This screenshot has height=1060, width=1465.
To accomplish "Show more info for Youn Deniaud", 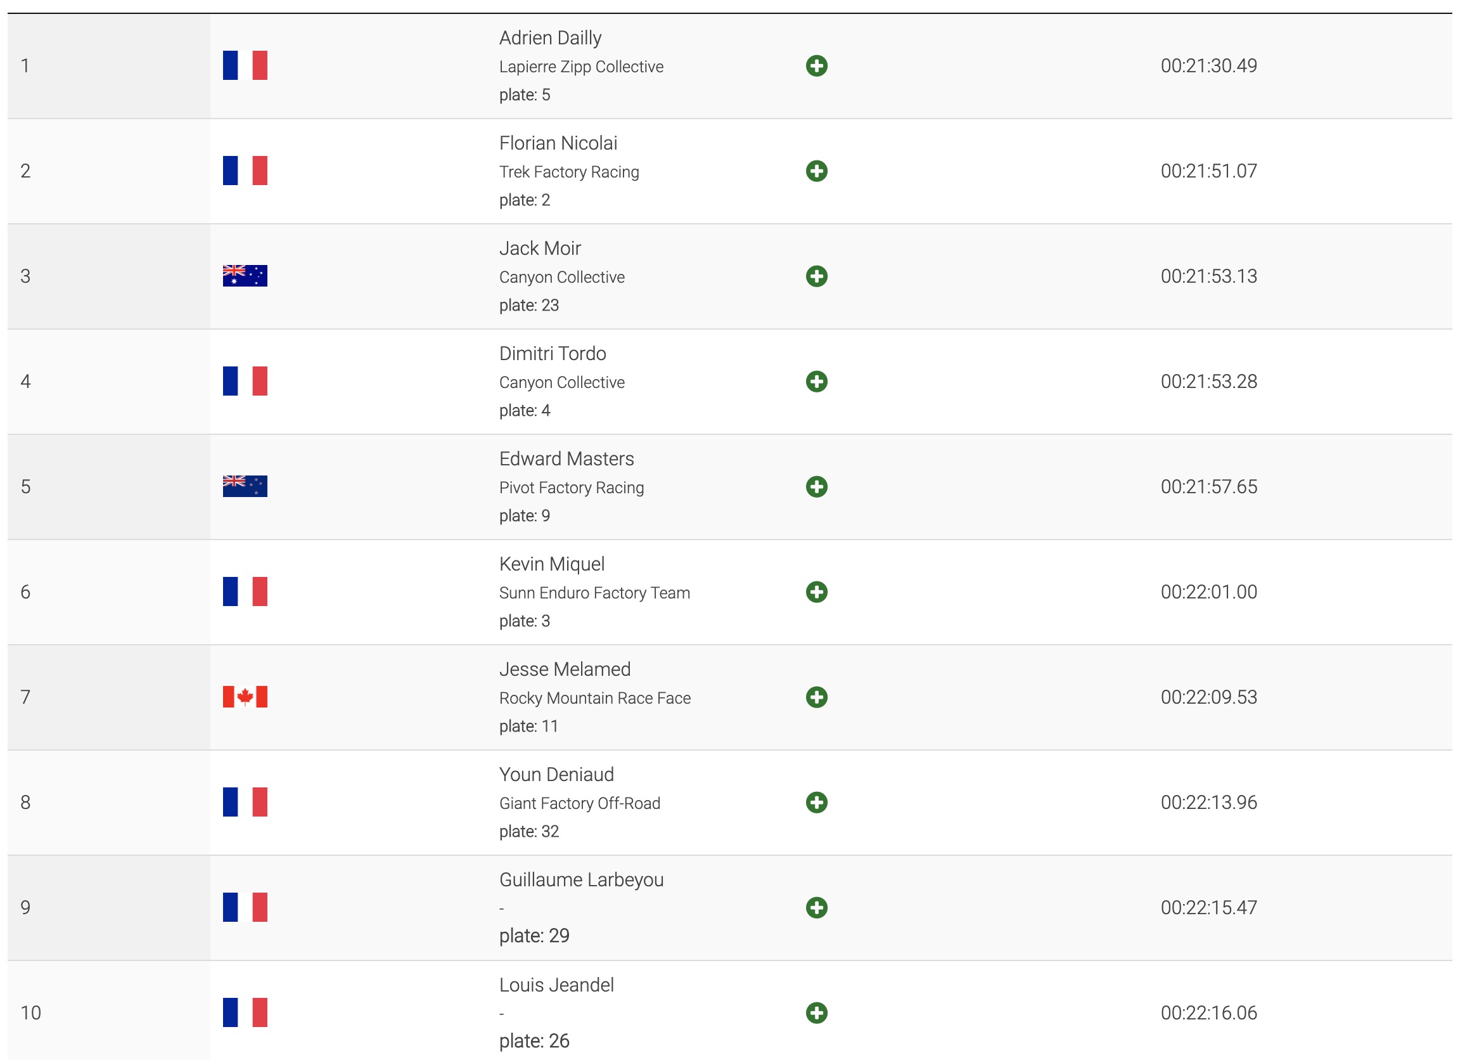I will 817,803.
